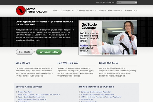Click 'Call Us Today: 888-868-1164' text
Image resolution: width=153 pixels, height=102 pixels.
click(105, 3)
